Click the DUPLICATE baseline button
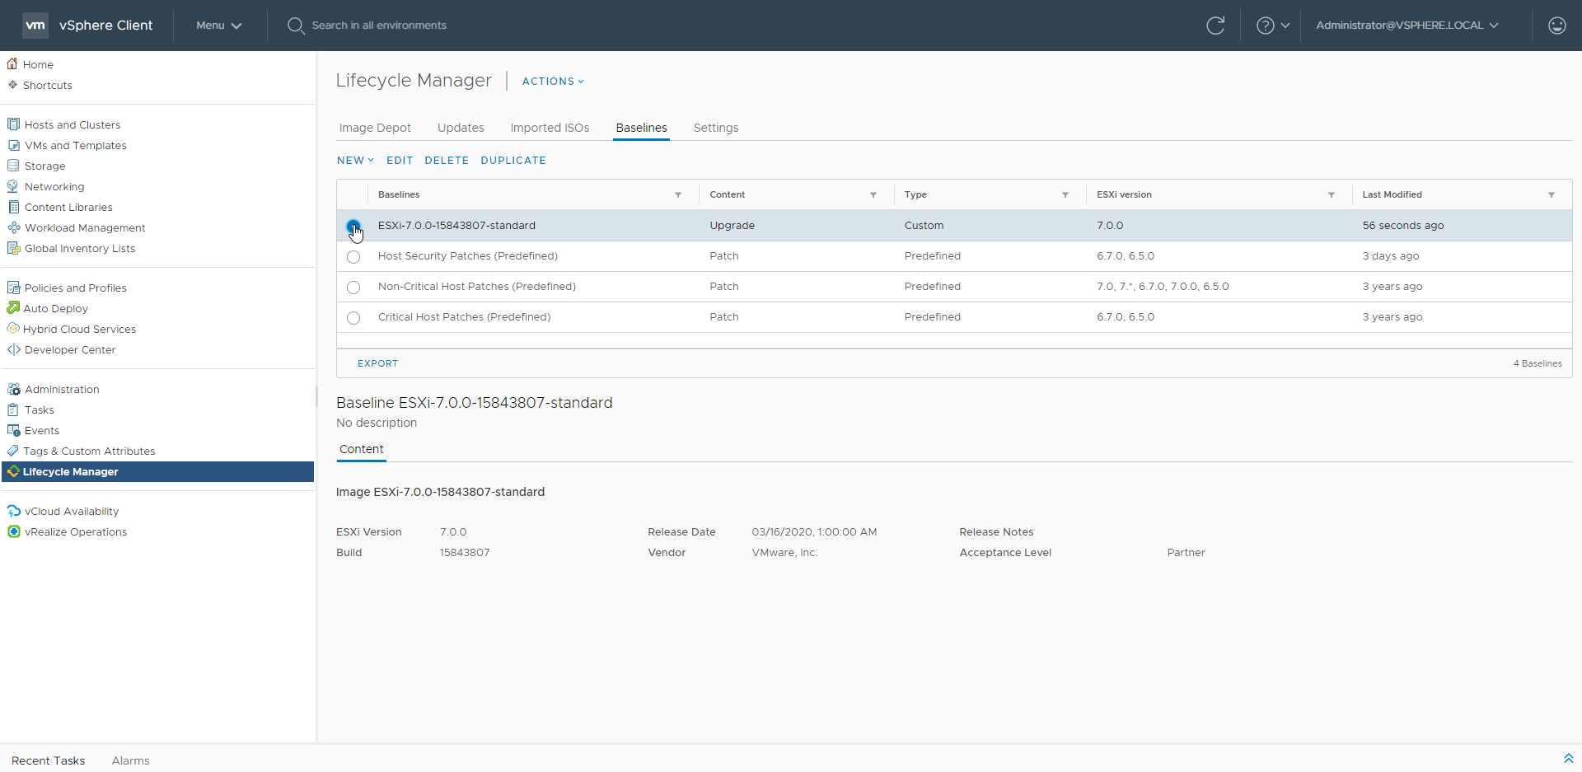Viewport: 1582px width, 772px height. tap(513, 161)
